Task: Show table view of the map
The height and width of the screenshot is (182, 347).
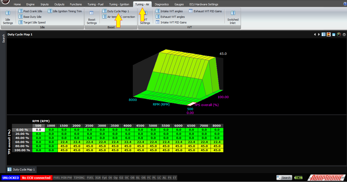Action: tap(323, 34)
